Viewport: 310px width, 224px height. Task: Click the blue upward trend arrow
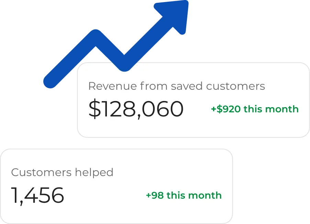pos(116,44)
